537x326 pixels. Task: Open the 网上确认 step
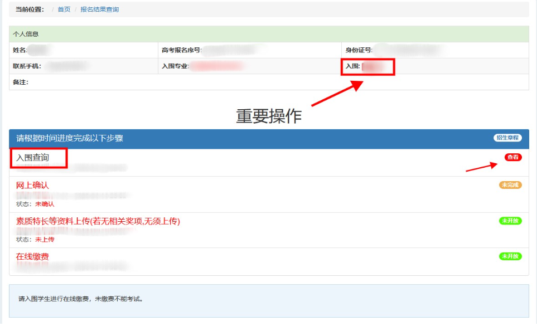pyautogui.click(x=33, y=185)
